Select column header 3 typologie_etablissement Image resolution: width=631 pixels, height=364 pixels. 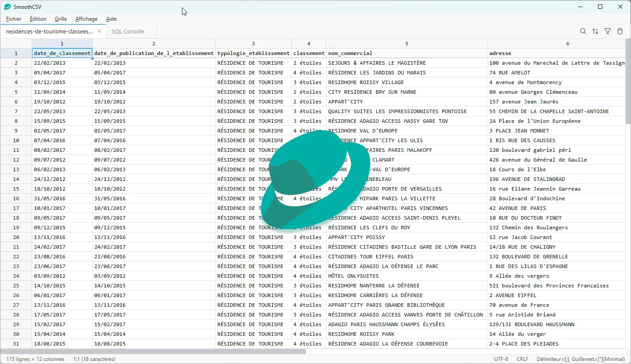[x=253, y=44]
